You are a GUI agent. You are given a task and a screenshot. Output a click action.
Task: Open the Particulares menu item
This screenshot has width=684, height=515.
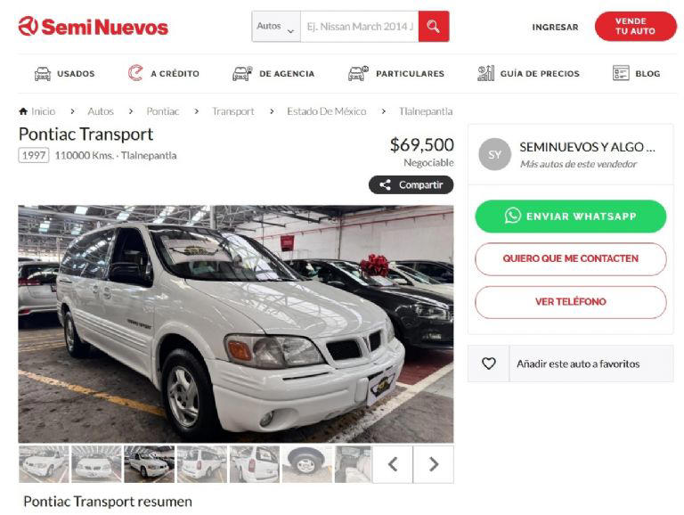click(x=396, y=73)
